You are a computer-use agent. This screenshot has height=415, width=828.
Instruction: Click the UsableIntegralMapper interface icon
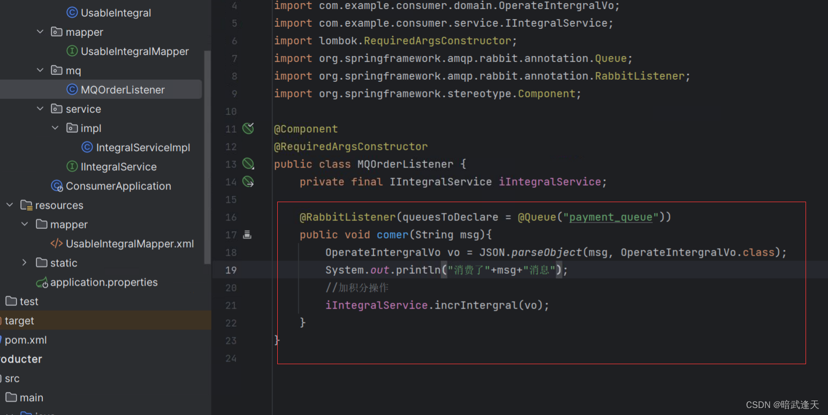tap(72, 51)
